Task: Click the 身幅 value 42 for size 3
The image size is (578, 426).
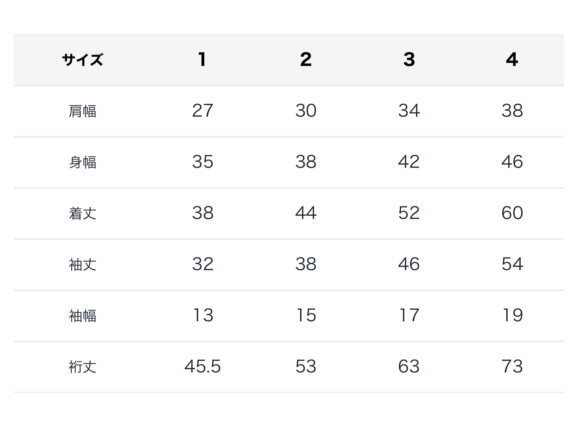Action: 409,162
